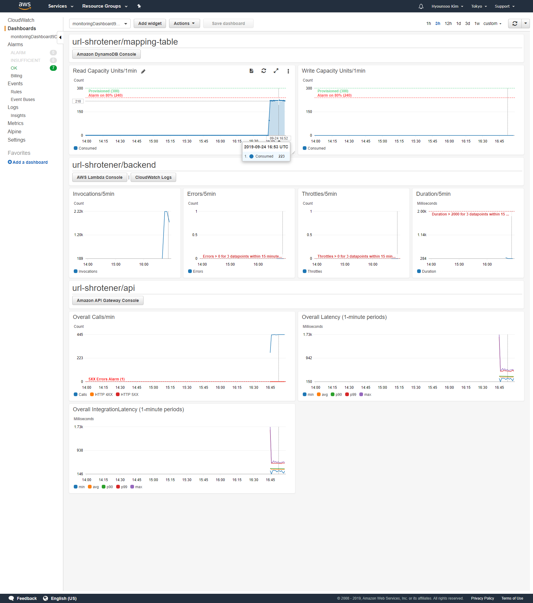Open Settings in the sidebar
The height and width of the screenshot is (603, 533).
pos(17,140)
